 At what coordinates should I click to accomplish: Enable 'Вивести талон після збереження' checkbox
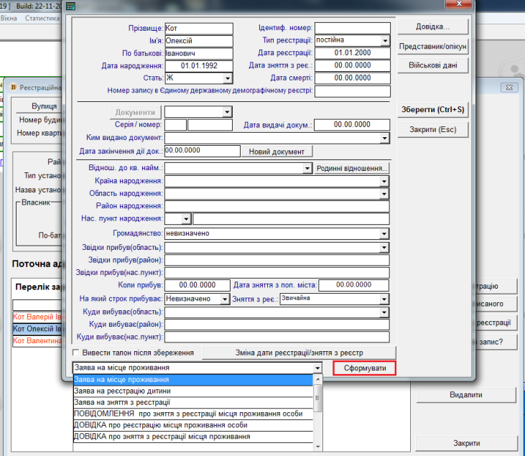[x=77, y=353]
